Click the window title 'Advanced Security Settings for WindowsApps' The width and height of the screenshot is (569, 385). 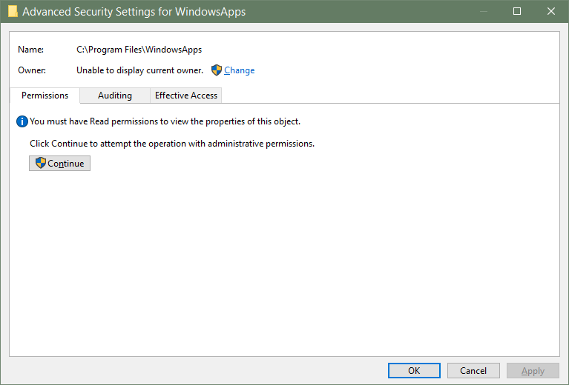tap(134, 12)
